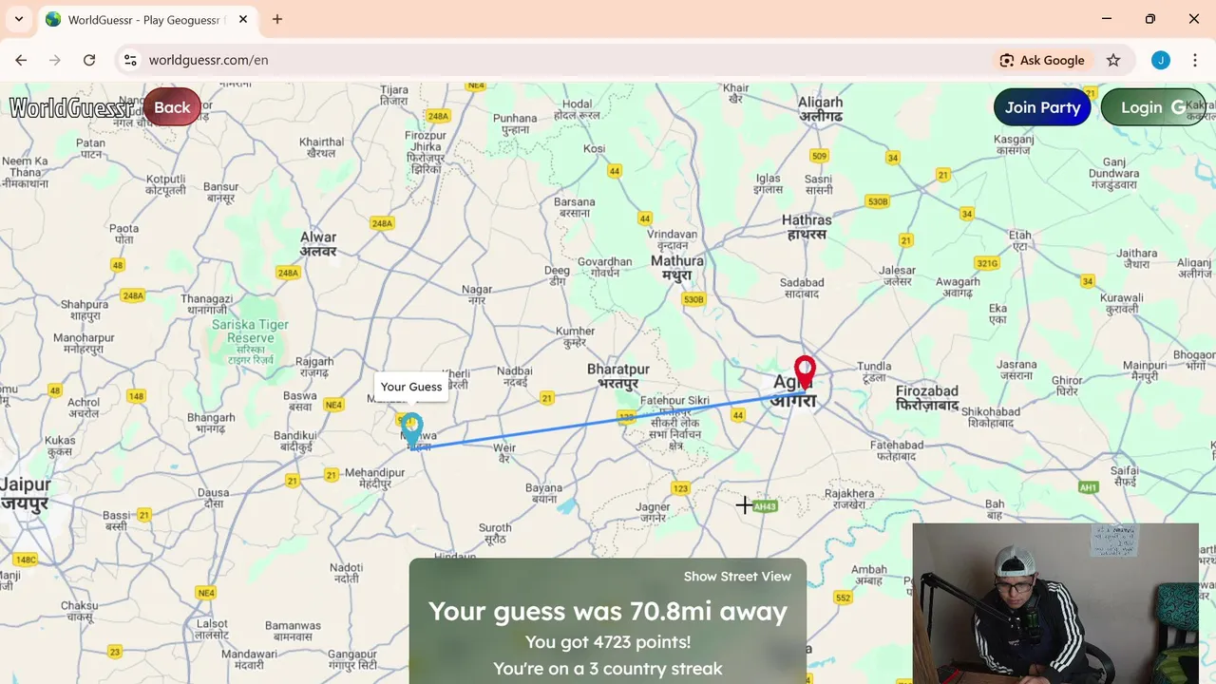
Task: Click the WorldGuessr logo
Action: [x=70, y=107]
